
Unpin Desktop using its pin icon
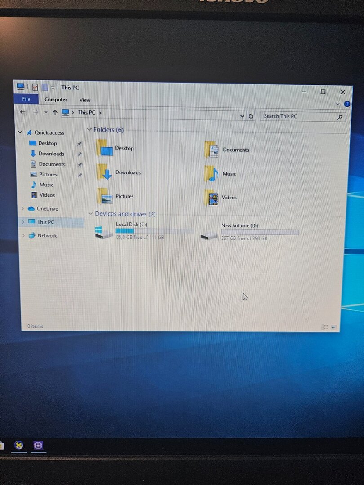coord(79,144)
